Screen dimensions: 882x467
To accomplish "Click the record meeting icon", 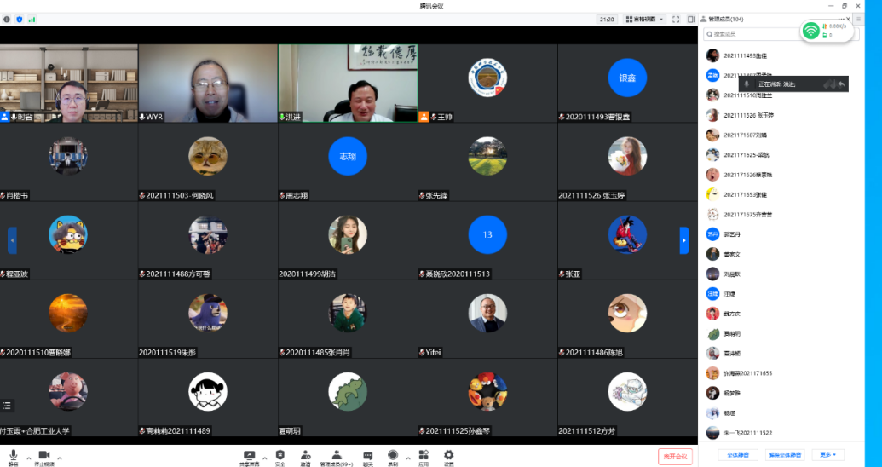I will 393,456.
